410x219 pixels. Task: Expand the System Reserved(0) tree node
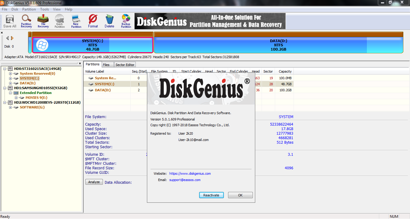point(11,74)
